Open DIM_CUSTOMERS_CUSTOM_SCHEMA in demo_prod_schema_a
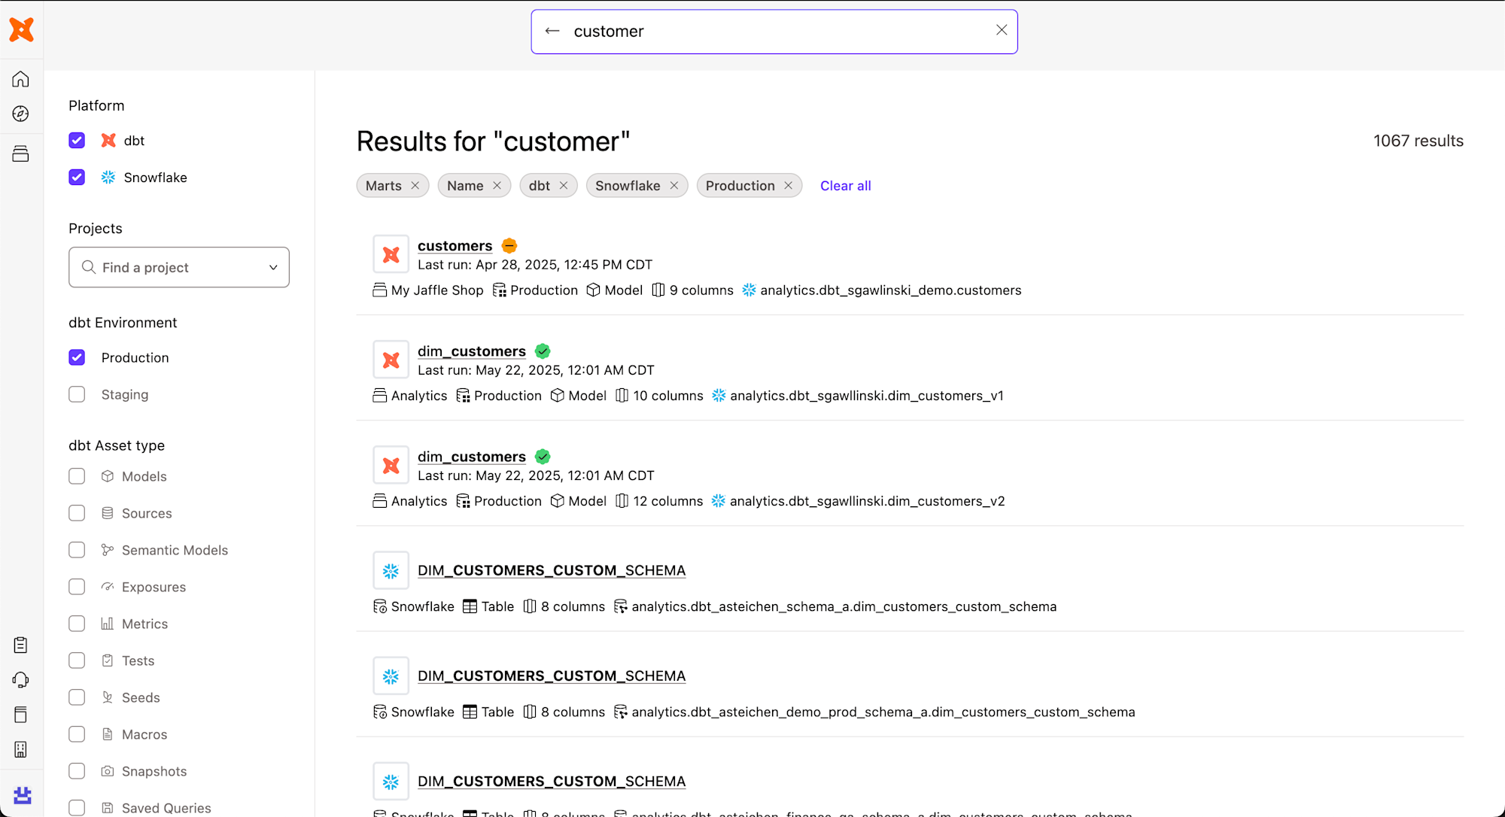Viewport: 1505px width, 817px height. pyautogui.click(x=552, y=676)
